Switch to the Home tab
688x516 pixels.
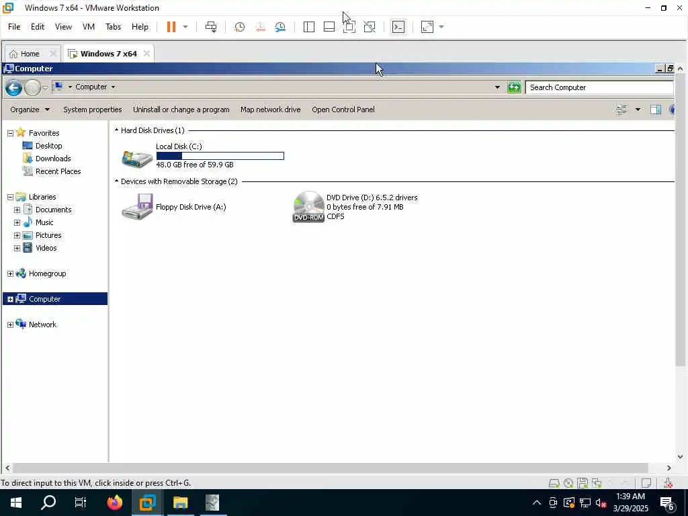point(30,54)
